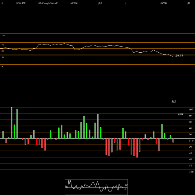Click the '0 0' zero-line label on MR axis
Screen dimensions: 195x195
(x=191, y=141)
